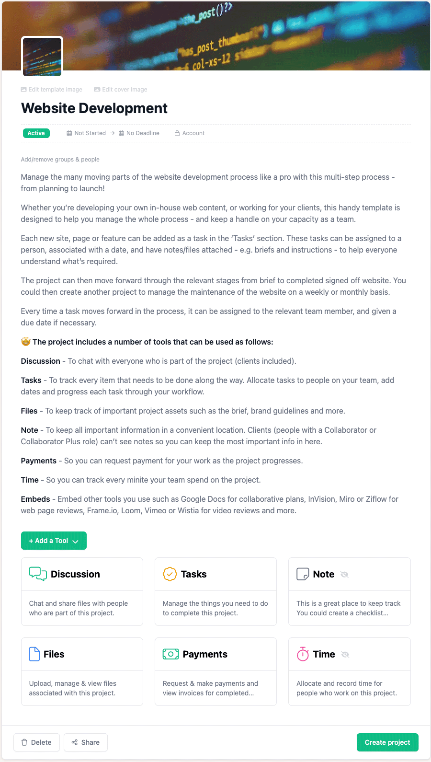Click the Share button
Screen dimensions: 431x762
click(85, 742)
